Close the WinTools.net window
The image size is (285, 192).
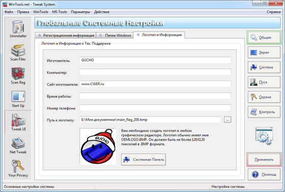coord(276,3)
